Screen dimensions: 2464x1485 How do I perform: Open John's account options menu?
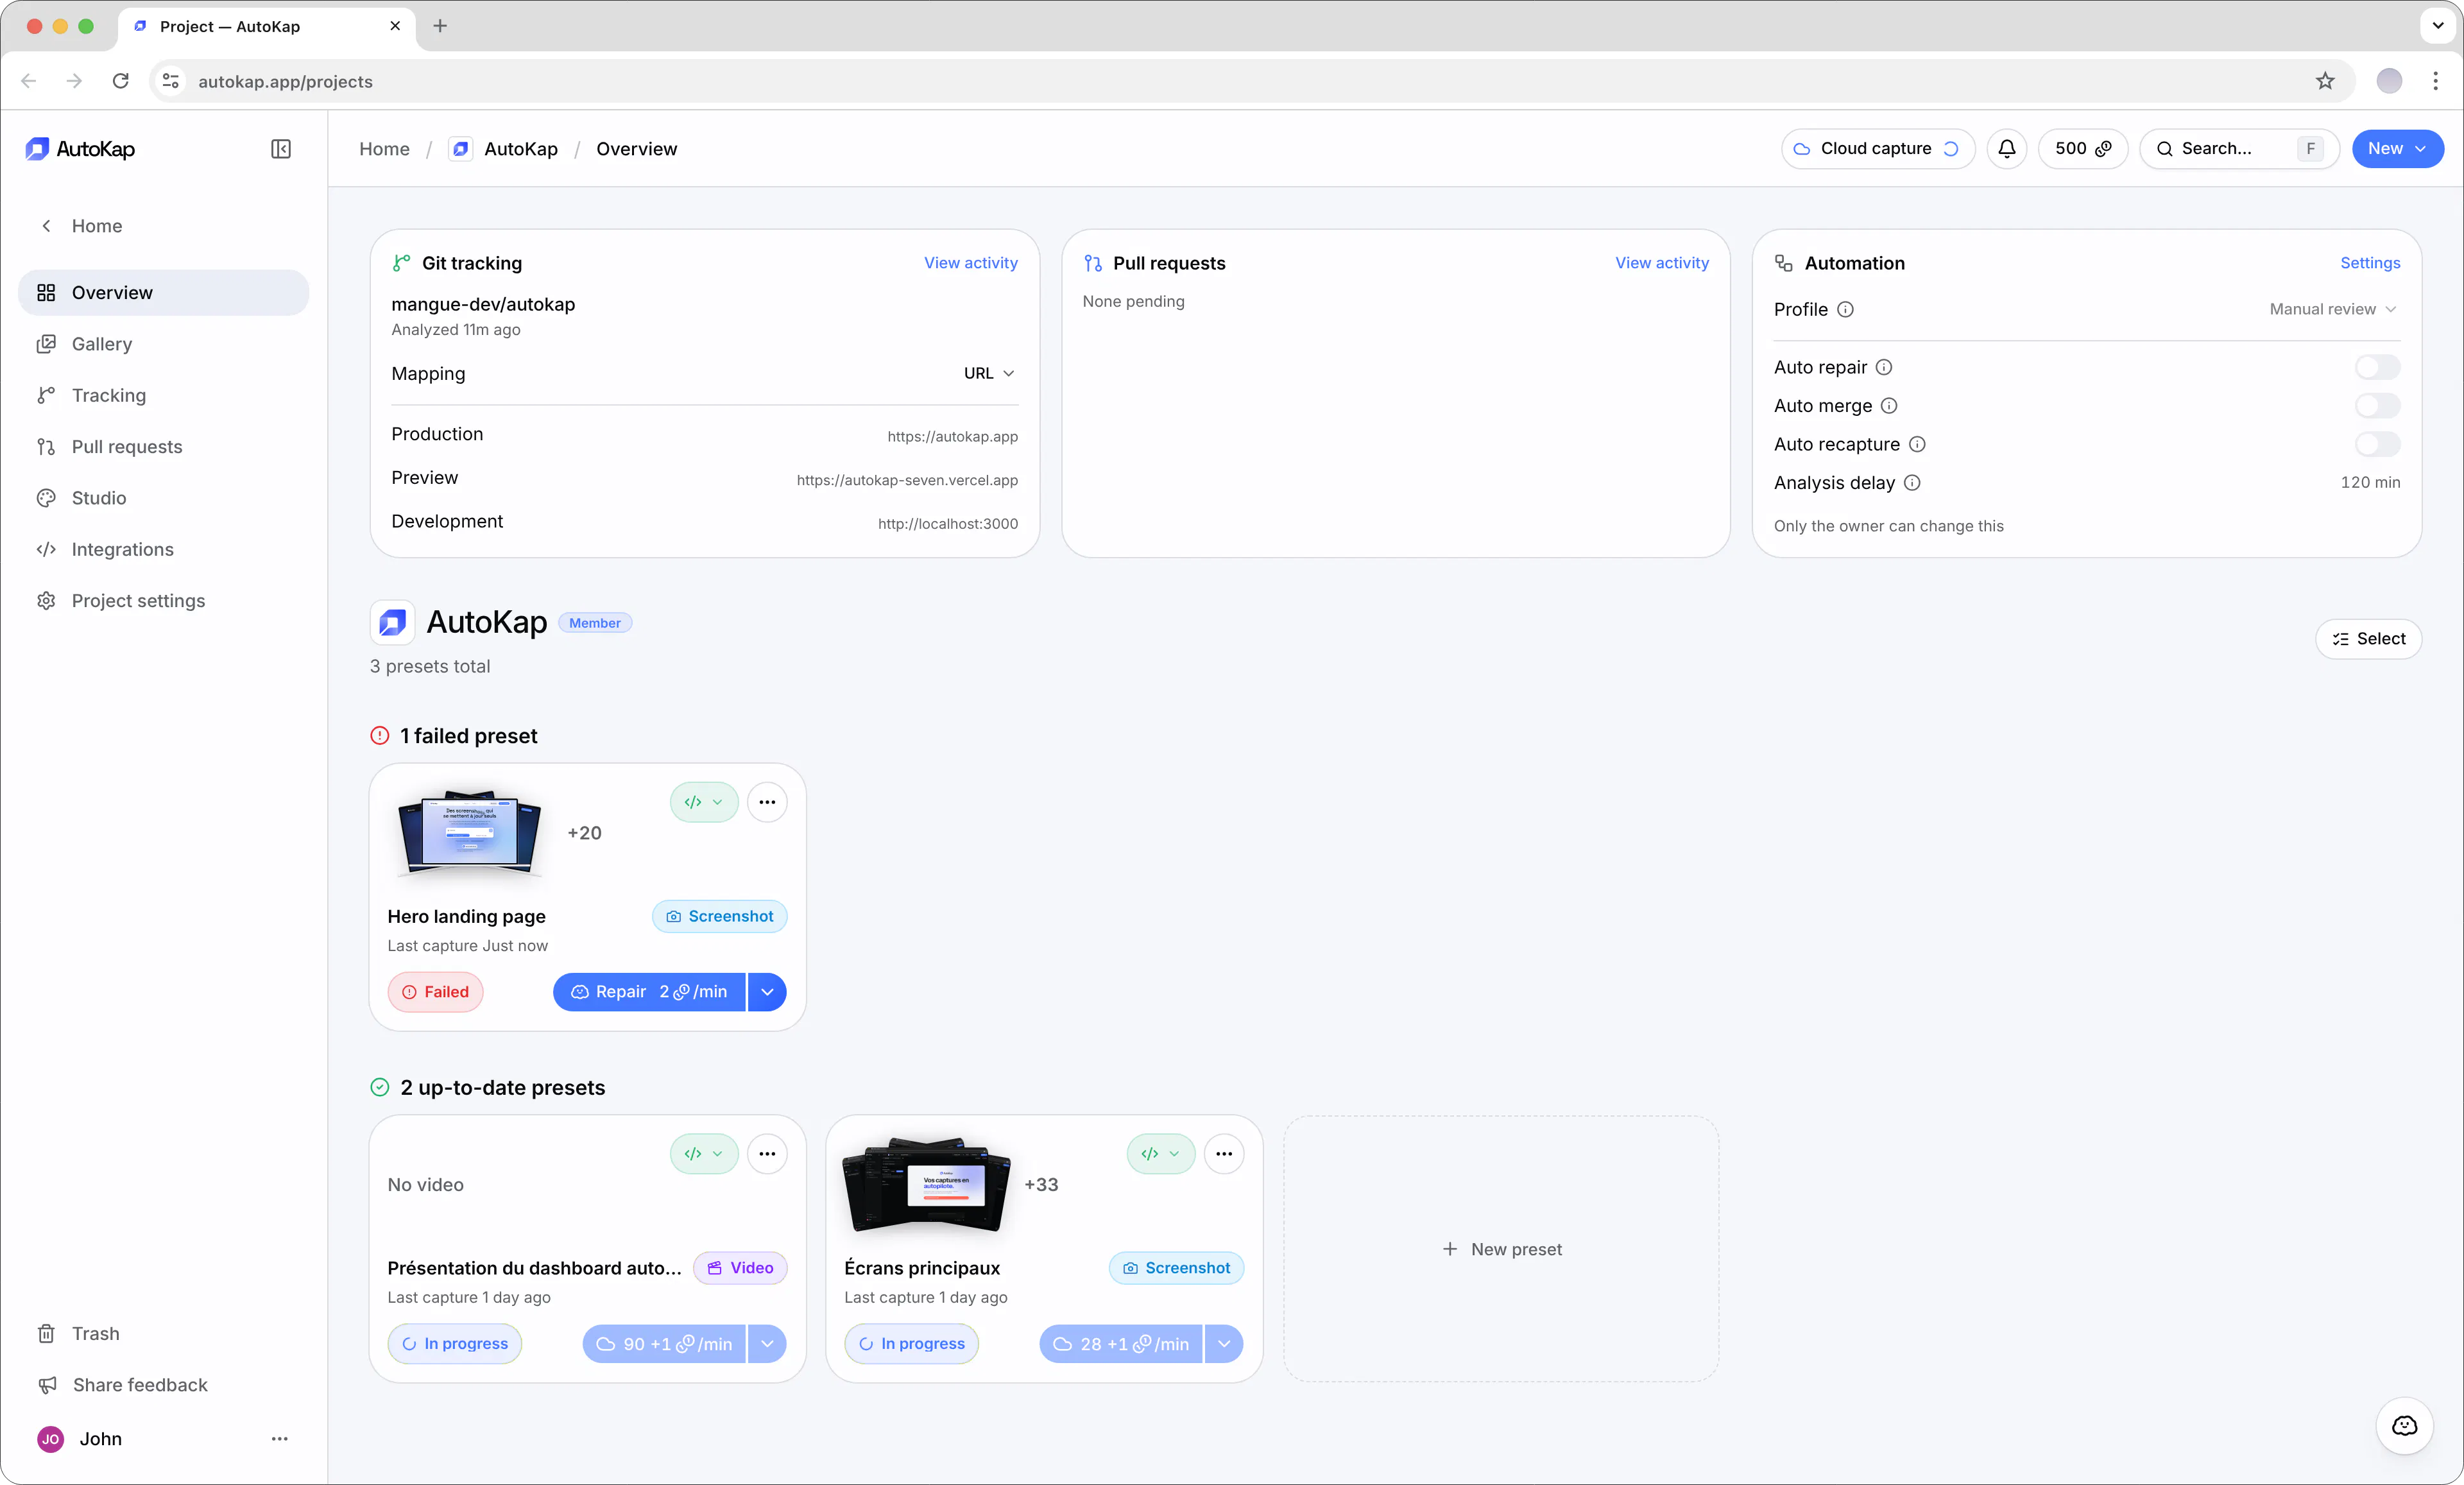coord(280,1439)
